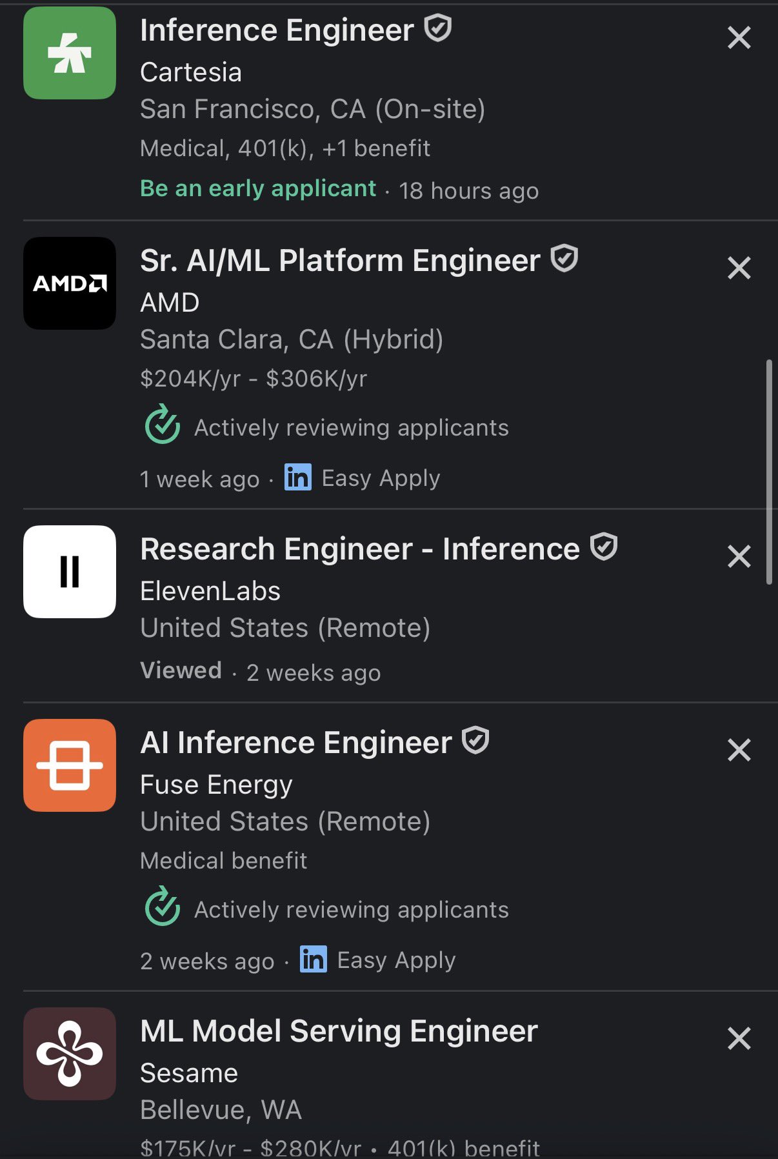
Task: Open Sr. AI/ML Platform Engineer listing
Action: [x=340, y=261]
